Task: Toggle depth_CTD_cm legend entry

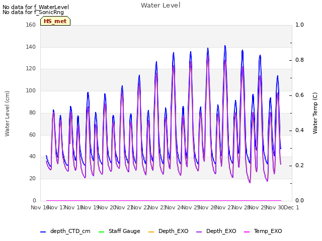Action: [x=65, y=231]
